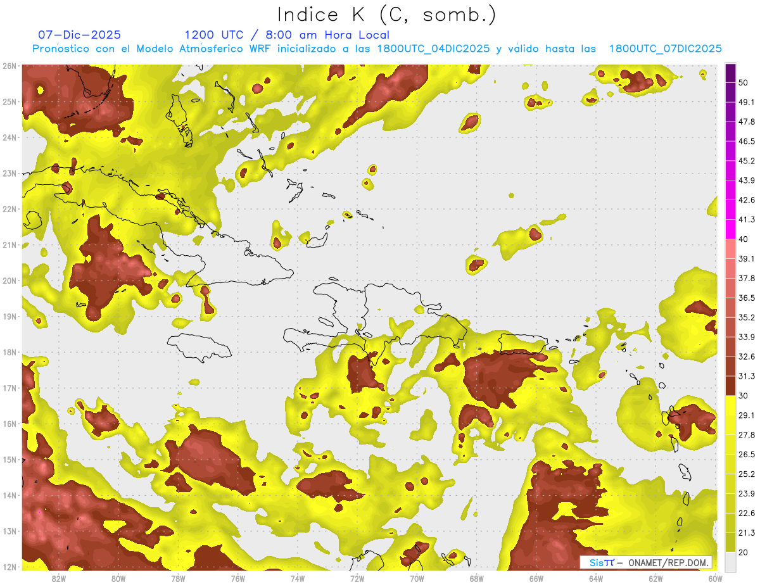The height and width of the screenshot is (587, 760).
Task: Click the time label "1200 UTC / 8:00 am Hora Local"
Action: coord(287,35)
